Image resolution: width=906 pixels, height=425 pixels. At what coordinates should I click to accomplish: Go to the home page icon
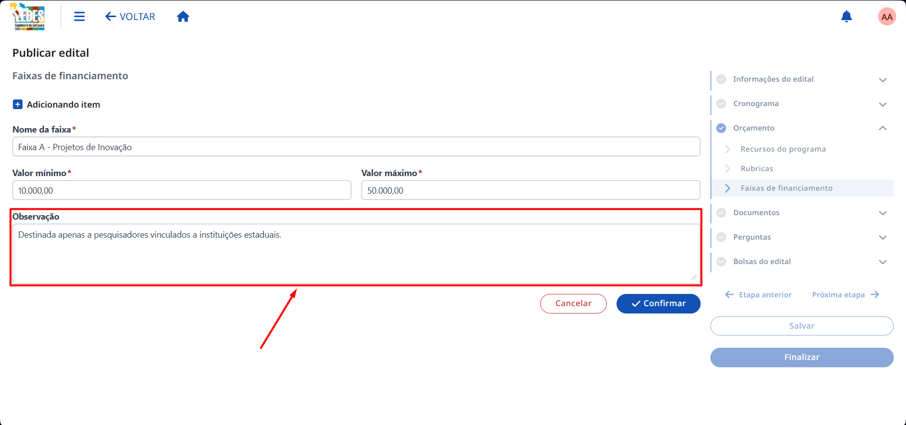183,17
